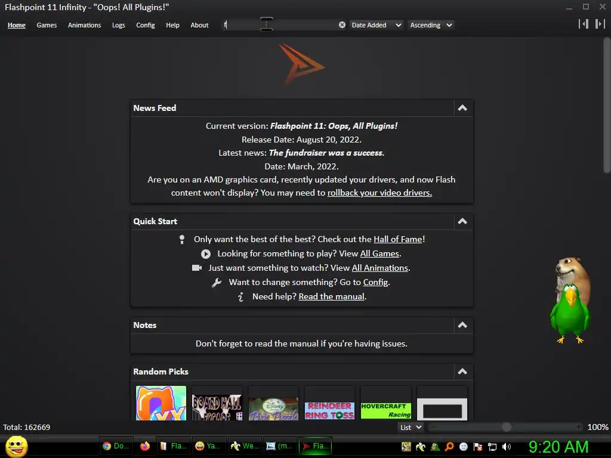Click the doge tray icon
This screenshot has height=458, width=611.
[406, 447]
